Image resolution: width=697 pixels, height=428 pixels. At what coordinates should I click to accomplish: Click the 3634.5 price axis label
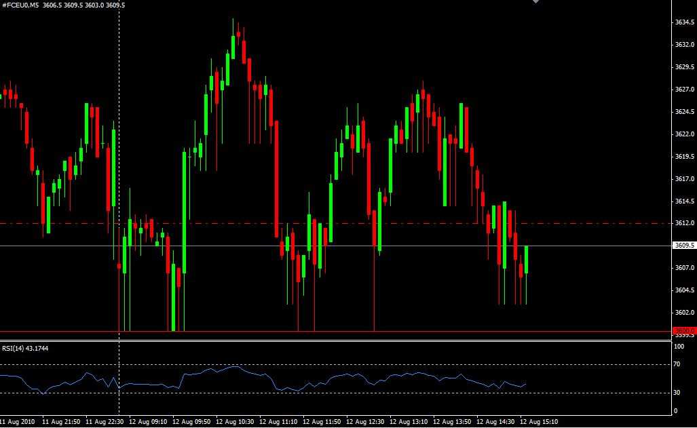pyautogui.click(x=685, y=22)
